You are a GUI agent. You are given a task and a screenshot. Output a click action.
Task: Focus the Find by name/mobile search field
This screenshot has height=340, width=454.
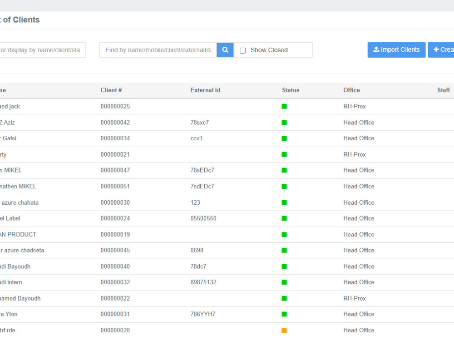[x=158, y=50]
